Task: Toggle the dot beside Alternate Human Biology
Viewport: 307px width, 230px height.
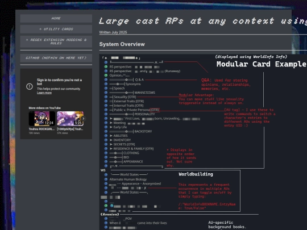Action: click(x=106, y=179)
